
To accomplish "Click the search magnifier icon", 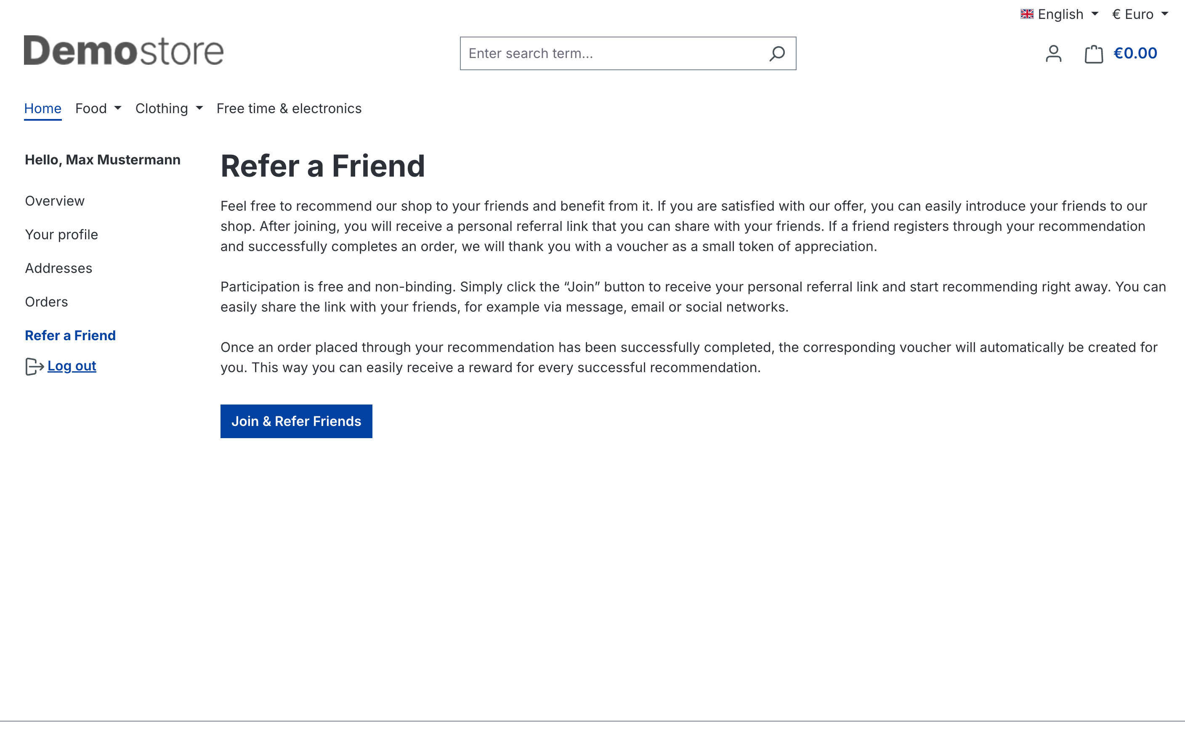I will click(x=777, y=53).
